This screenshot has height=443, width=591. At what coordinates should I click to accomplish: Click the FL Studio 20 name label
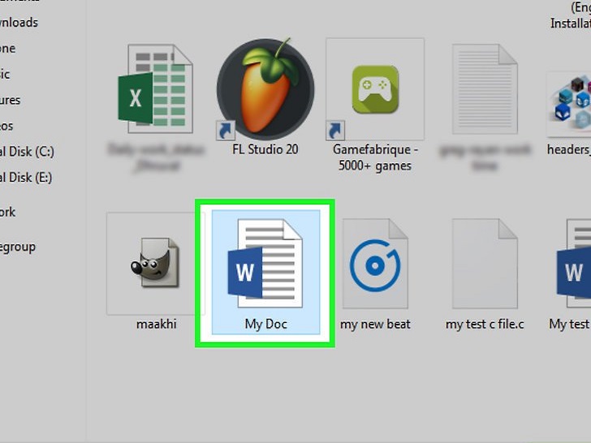pyautogui.click(x=265, y=149)
